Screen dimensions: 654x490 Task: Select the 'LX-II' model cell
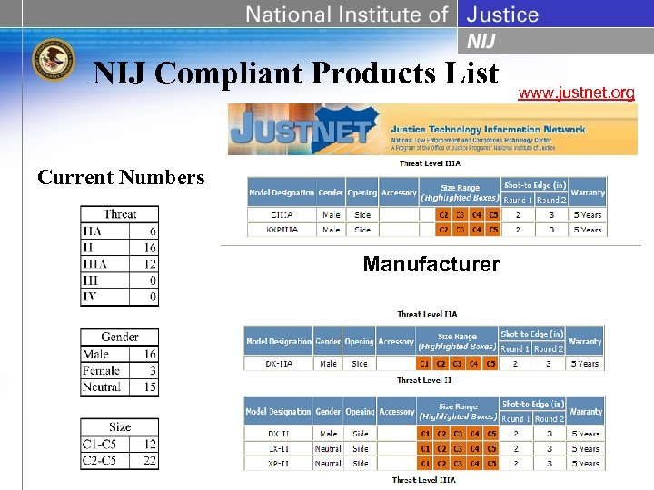click(x=278, y=449)
